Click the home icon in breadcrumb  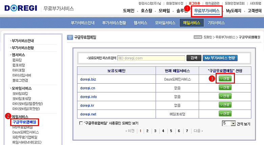(198, 37)
